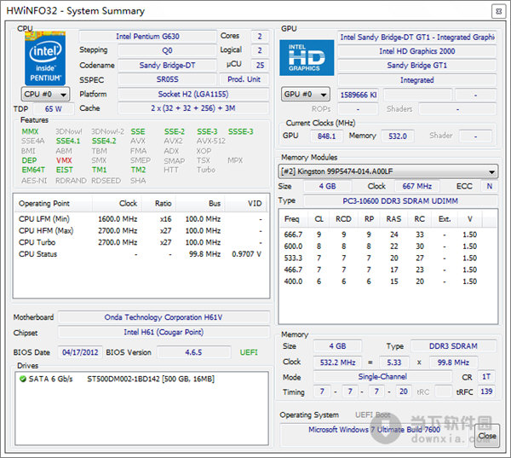Click the green UEFI indicator
Screen dimensions: 511x458
pos(249,352)
